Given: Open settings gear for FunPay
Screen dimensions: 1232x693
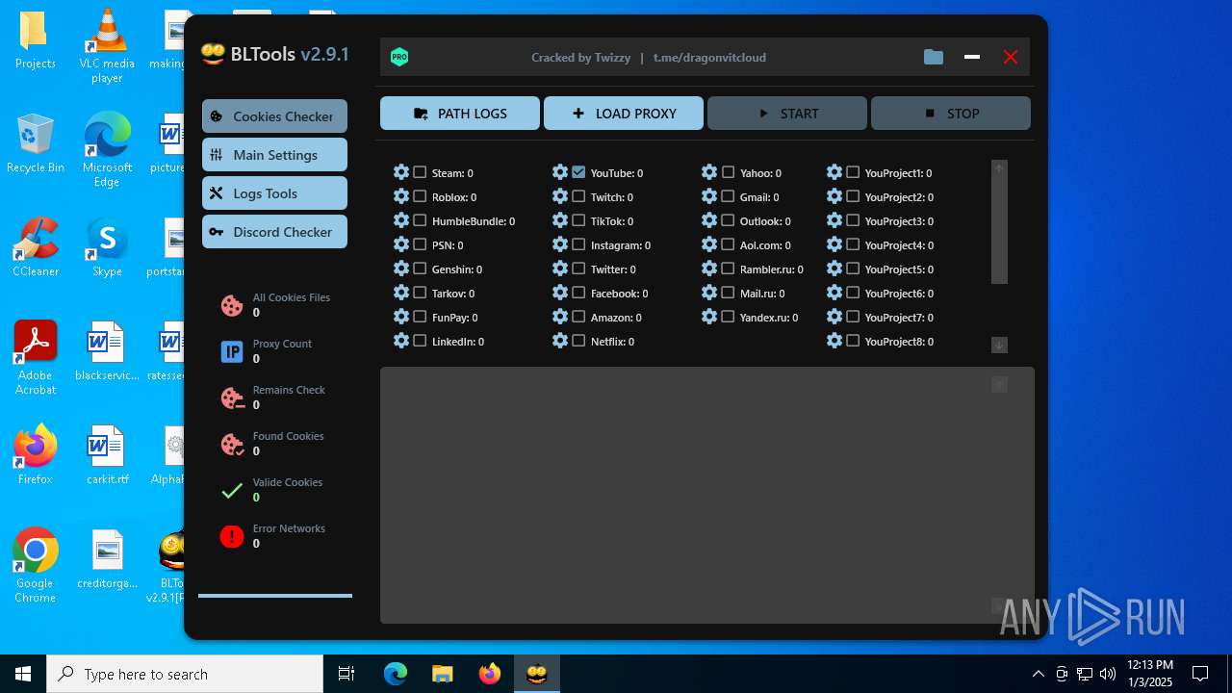Looking at the screenshot, I should pyautogui.click(x=401, y=317).
